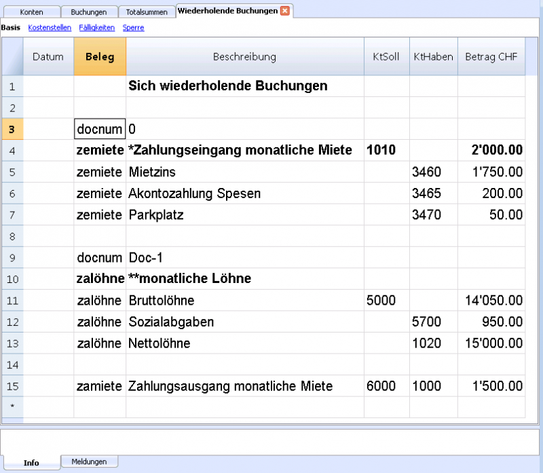Click the new-row asterisk row header
This screenshot has width=543, height=473.
coord(13,407)
